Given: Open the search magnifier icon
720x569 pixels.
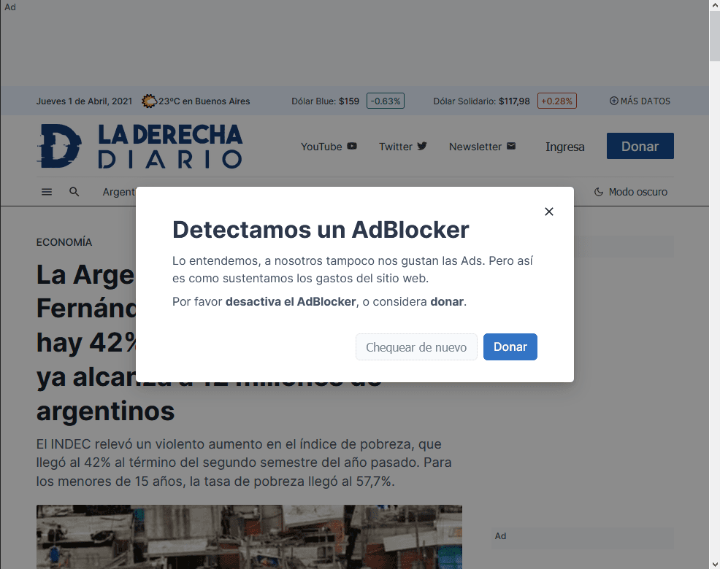Looking at the screenshot, I should [74, 192].
